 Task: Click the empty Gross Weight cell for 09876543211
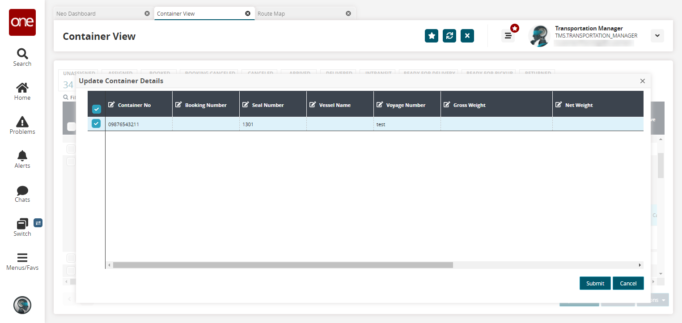pyautogui.click(x=497, y=124)
